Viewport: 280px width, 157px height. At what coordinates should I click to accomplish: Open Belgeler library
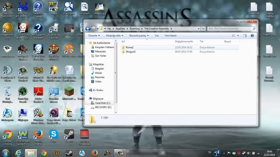(98, 68)
